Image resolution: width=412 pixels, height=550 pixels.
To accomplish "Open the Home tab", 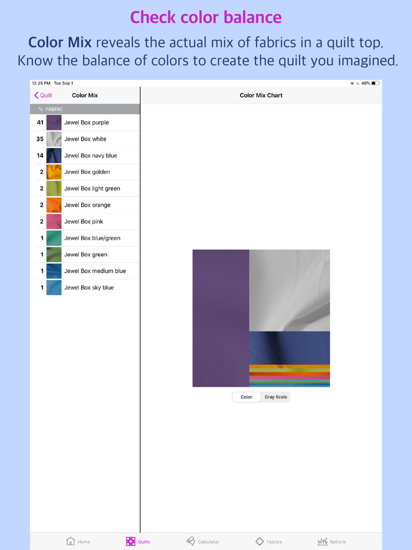I will pyautogui.click(x=78, y=541).
